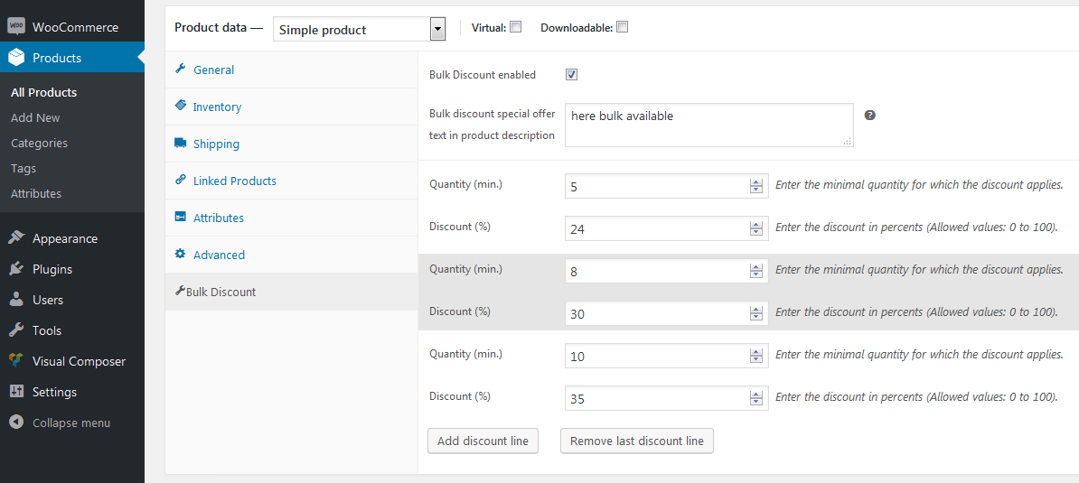The width and height of the screenshot is (1079, 483).
Task: Click the Collapse menu arrow icon
Action: coord(15,423)
